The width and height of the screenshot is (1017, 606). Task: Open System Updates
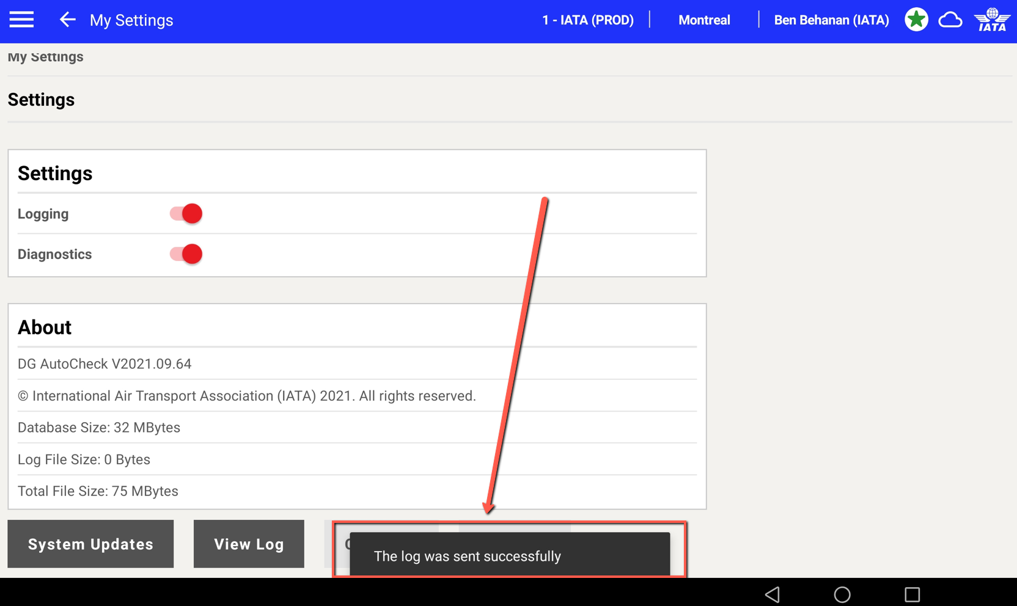point(90,544)
